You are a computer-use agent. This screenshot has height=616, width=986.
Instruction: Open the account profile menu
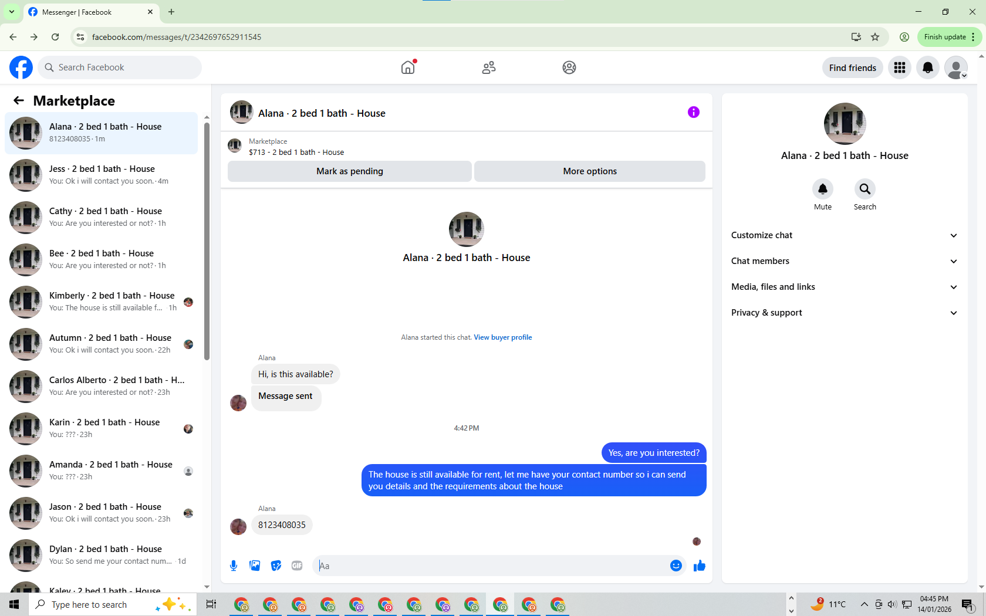(956, 67)
